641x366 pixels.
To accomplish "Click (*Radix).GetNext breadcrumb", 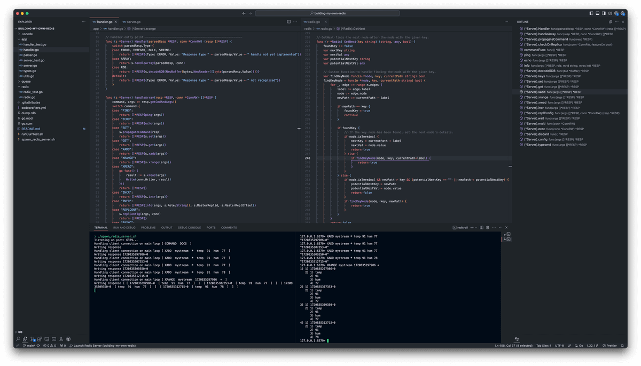I will pyautogui.click(x=351, y=29).
